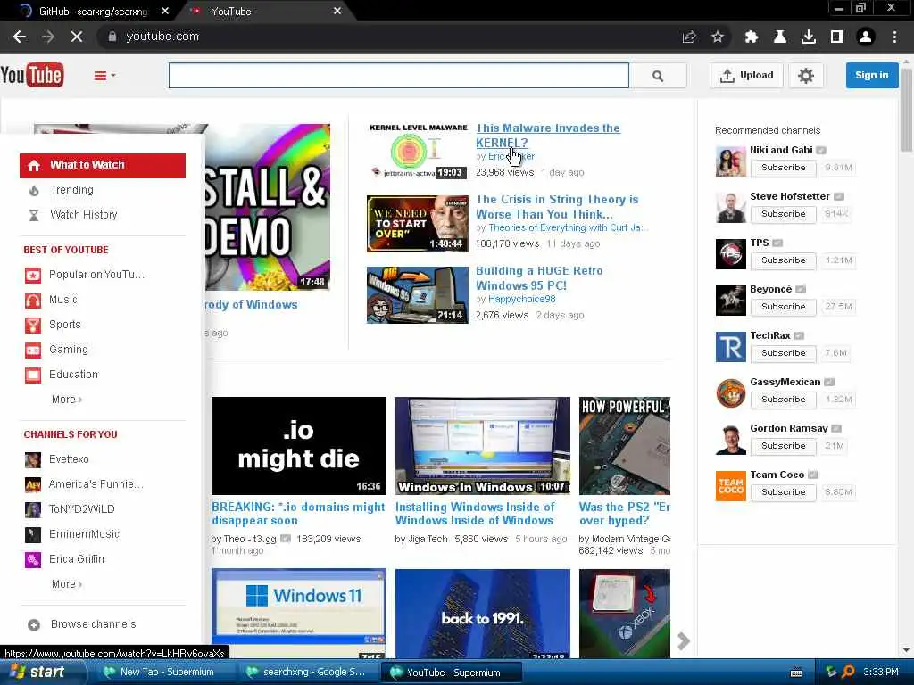Bookmark page with star icon
Viewport: 914px width, 685px height.
tap(718, 37)
